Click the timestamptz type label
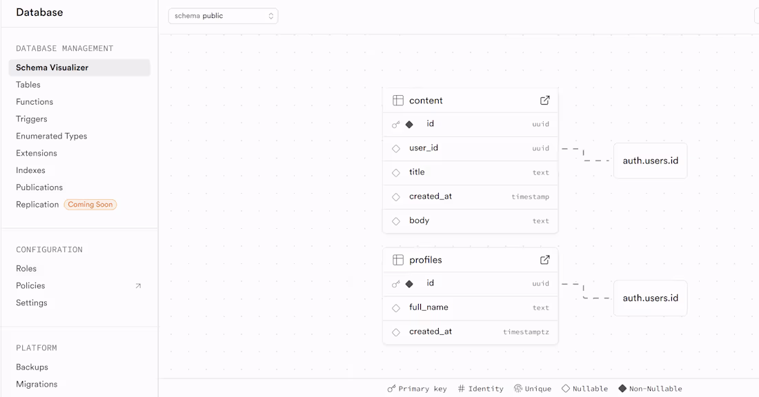 coord(526,332)
